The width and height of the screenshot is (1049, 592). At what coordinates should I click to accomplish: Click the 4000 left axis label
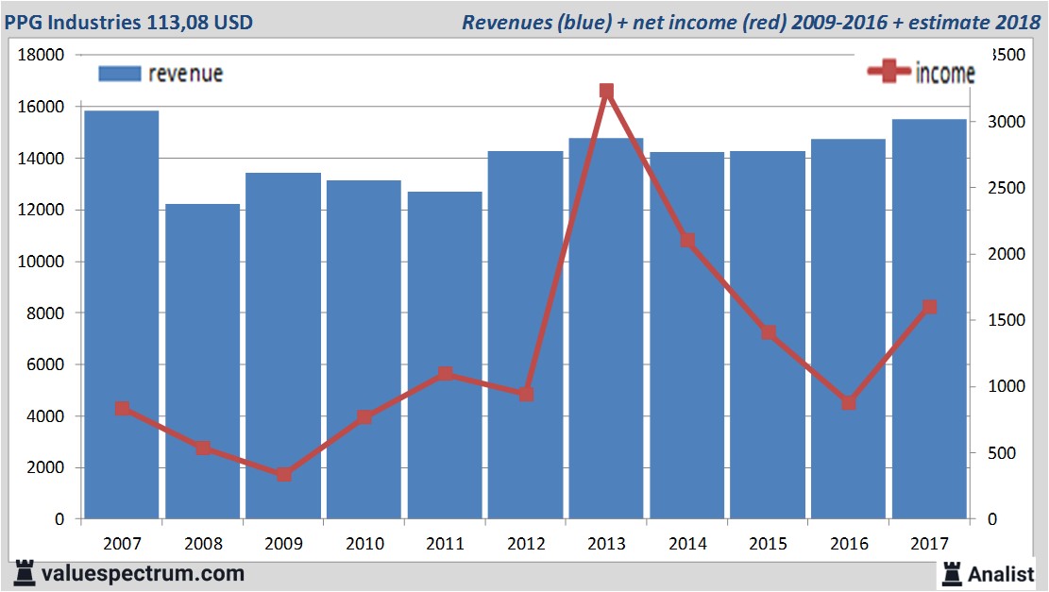point(45,416)
